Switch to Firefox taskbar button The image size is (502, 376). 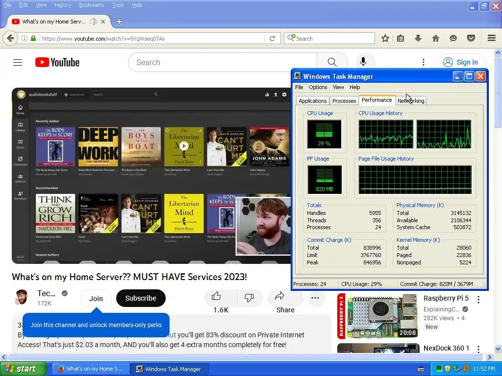91,369
